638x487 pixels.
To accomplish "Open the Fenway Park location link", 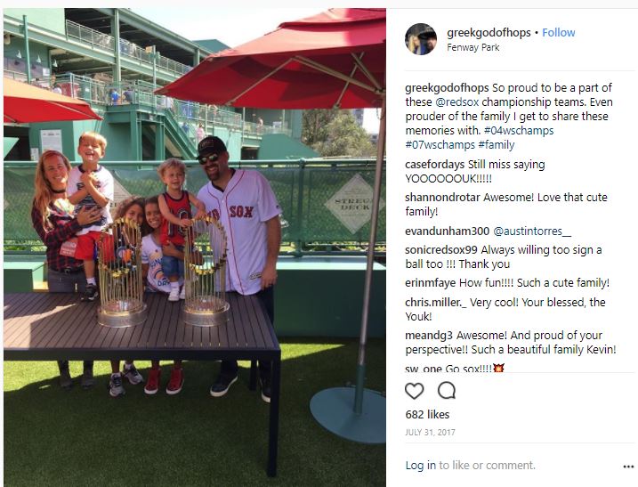I will (x=472, y=47).
